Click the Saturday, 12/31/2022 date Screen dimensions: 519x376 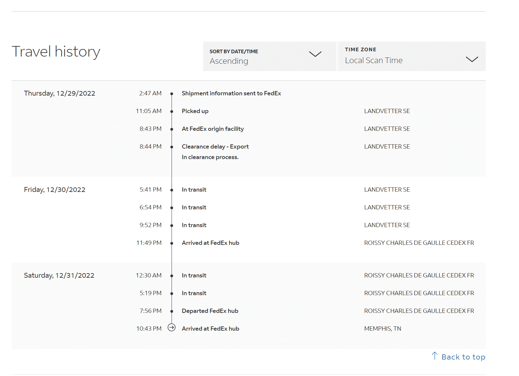coord(59,275)
